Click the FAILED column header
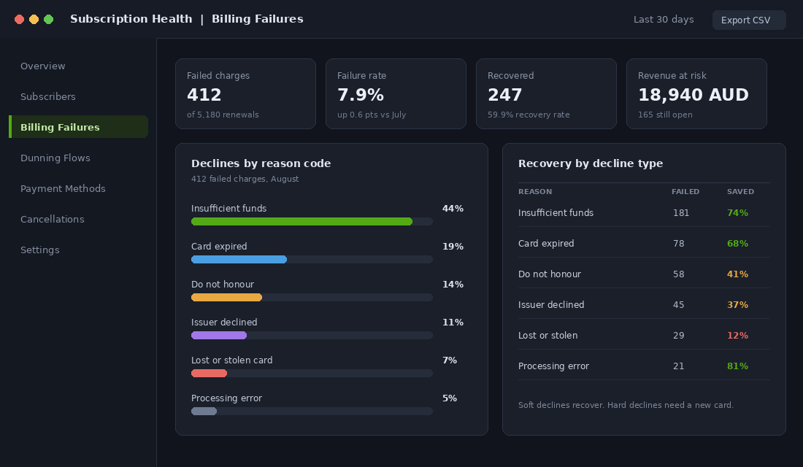 click(x=685, y=191)
